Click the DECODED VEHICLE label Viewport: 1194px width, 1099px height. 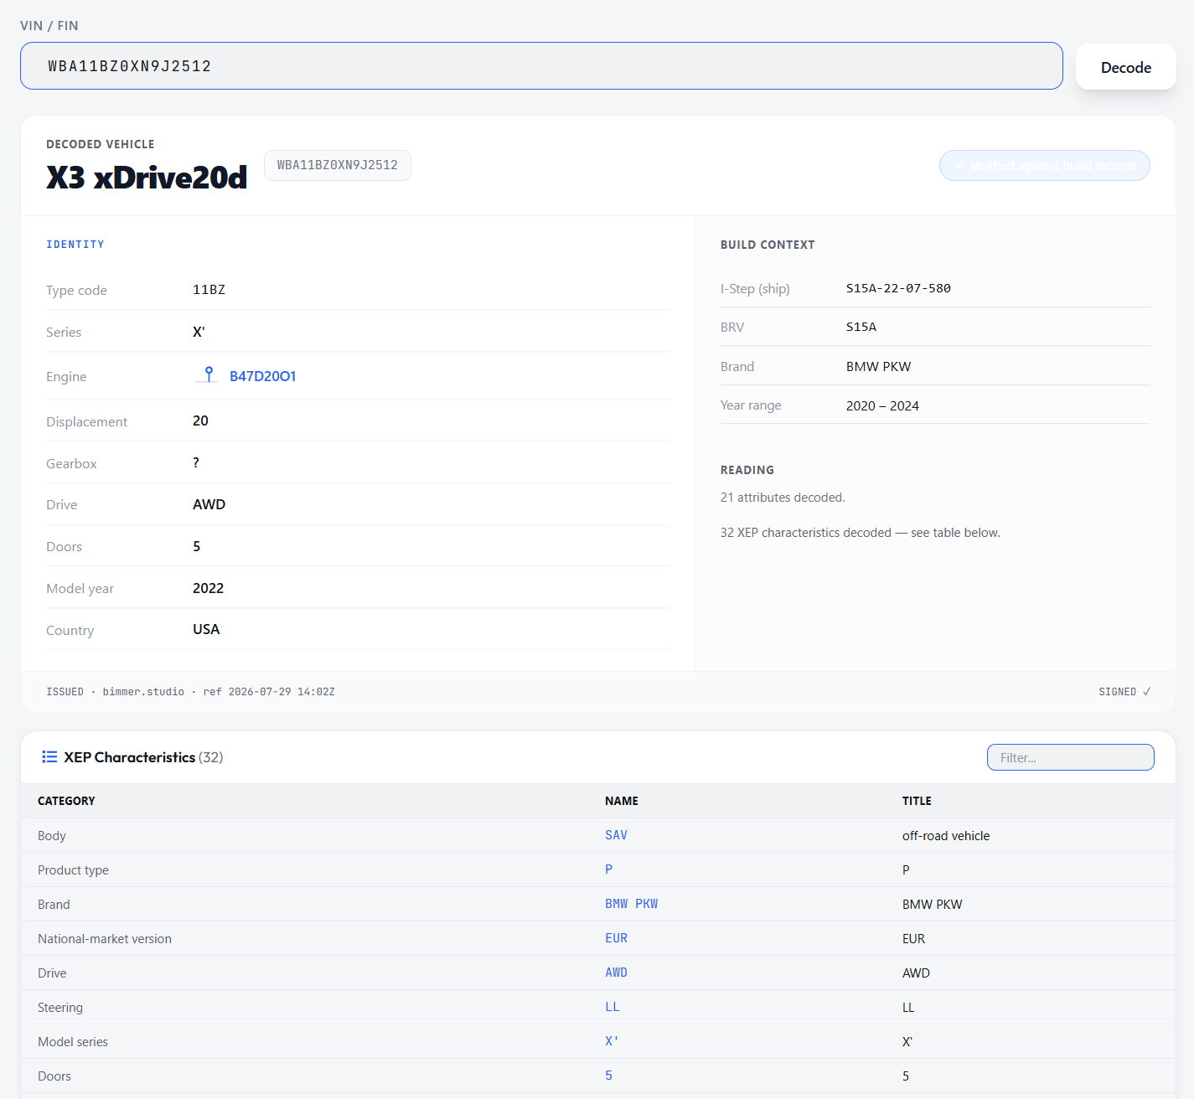click(x=101, y=144)
